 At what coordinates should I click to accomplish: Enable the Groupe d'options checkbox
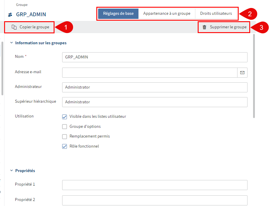tap(65, 126)
